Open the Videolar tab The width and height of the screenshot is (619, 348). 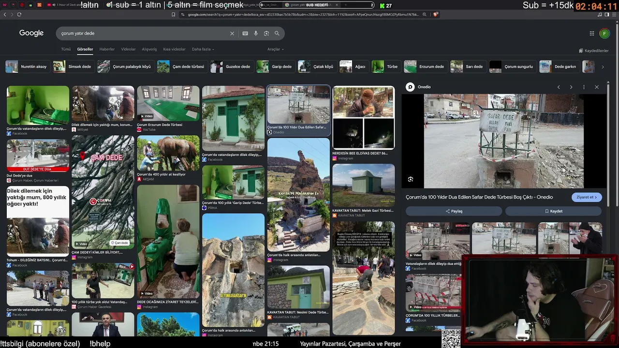pyautogui.click(x=128, y=49)
